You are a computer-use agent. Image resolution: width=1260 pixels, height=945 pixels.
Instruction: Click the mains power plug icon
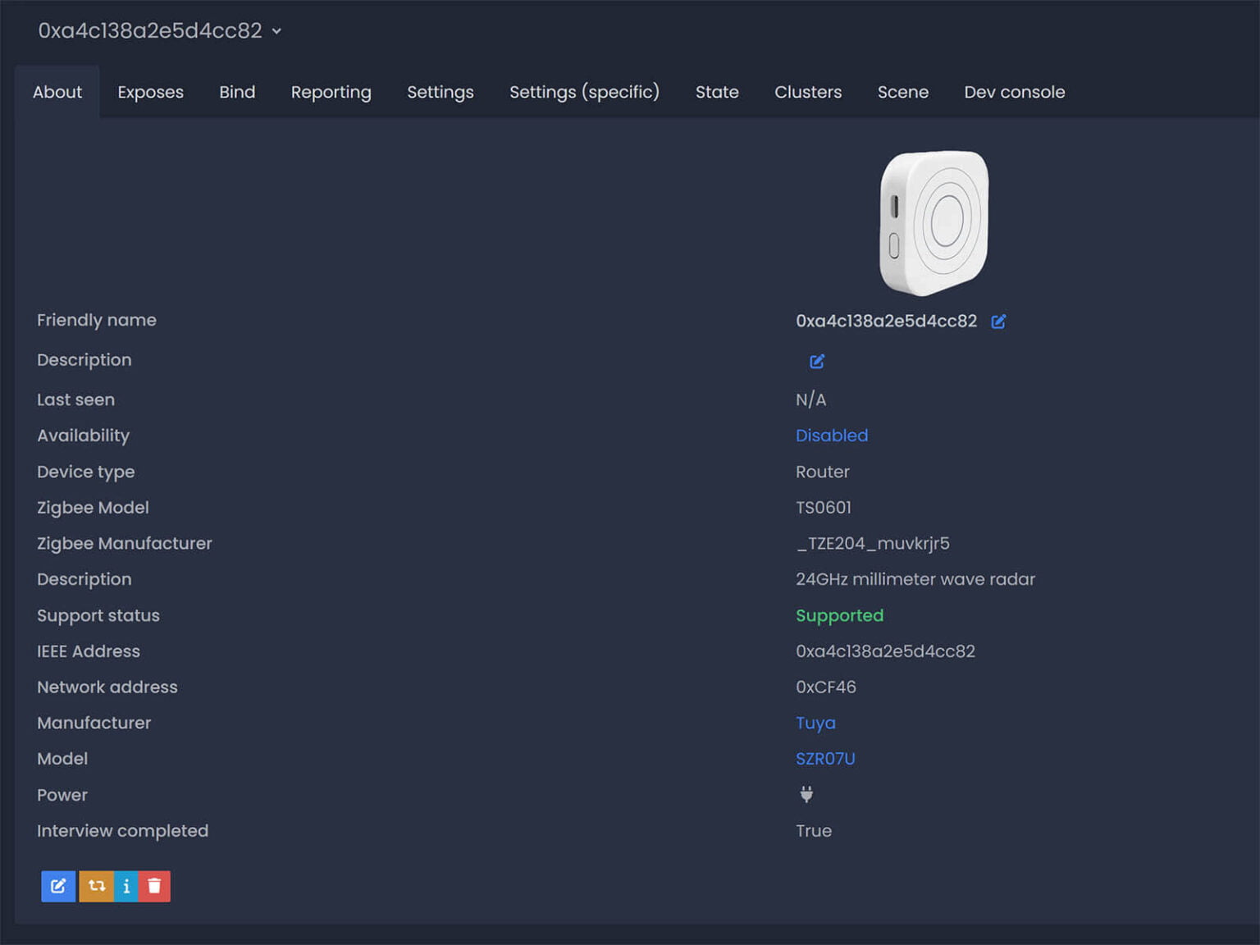pyautogui.click(x=806, y=793)
